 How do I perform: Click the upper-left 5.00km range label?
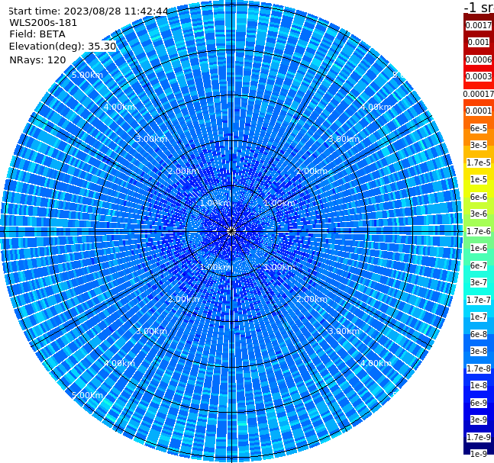coord(87,75)
